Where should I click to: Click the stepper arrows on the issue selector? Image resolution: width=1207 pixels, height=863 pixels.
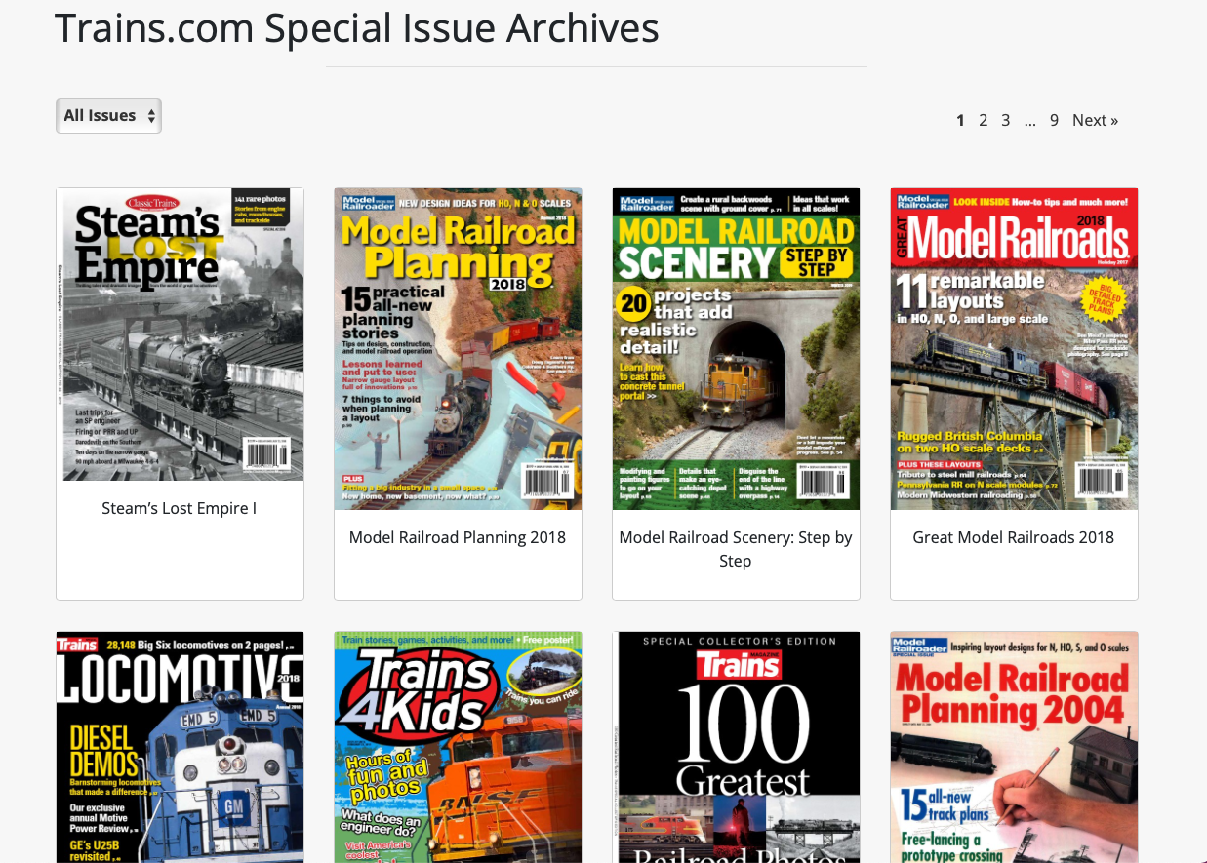152,115
